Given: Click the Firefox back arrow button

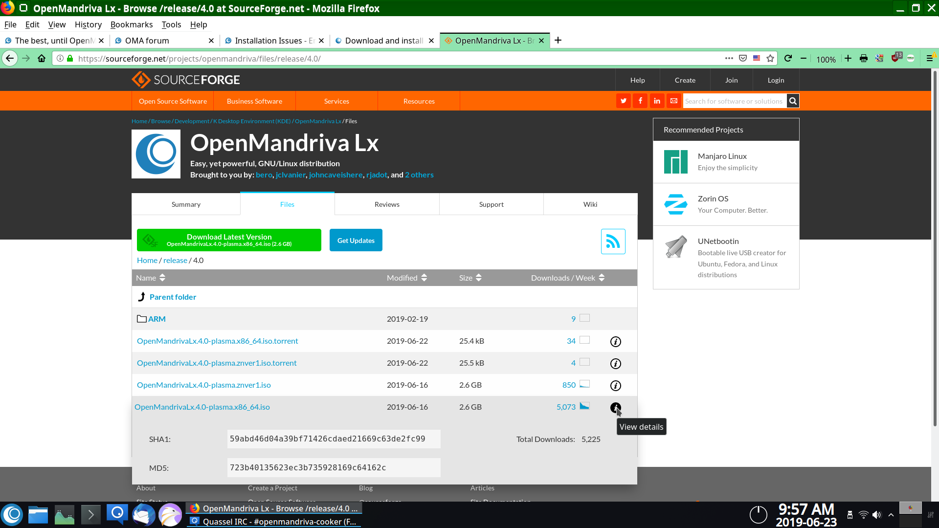Looking at the screenshot, I should 10,59.
